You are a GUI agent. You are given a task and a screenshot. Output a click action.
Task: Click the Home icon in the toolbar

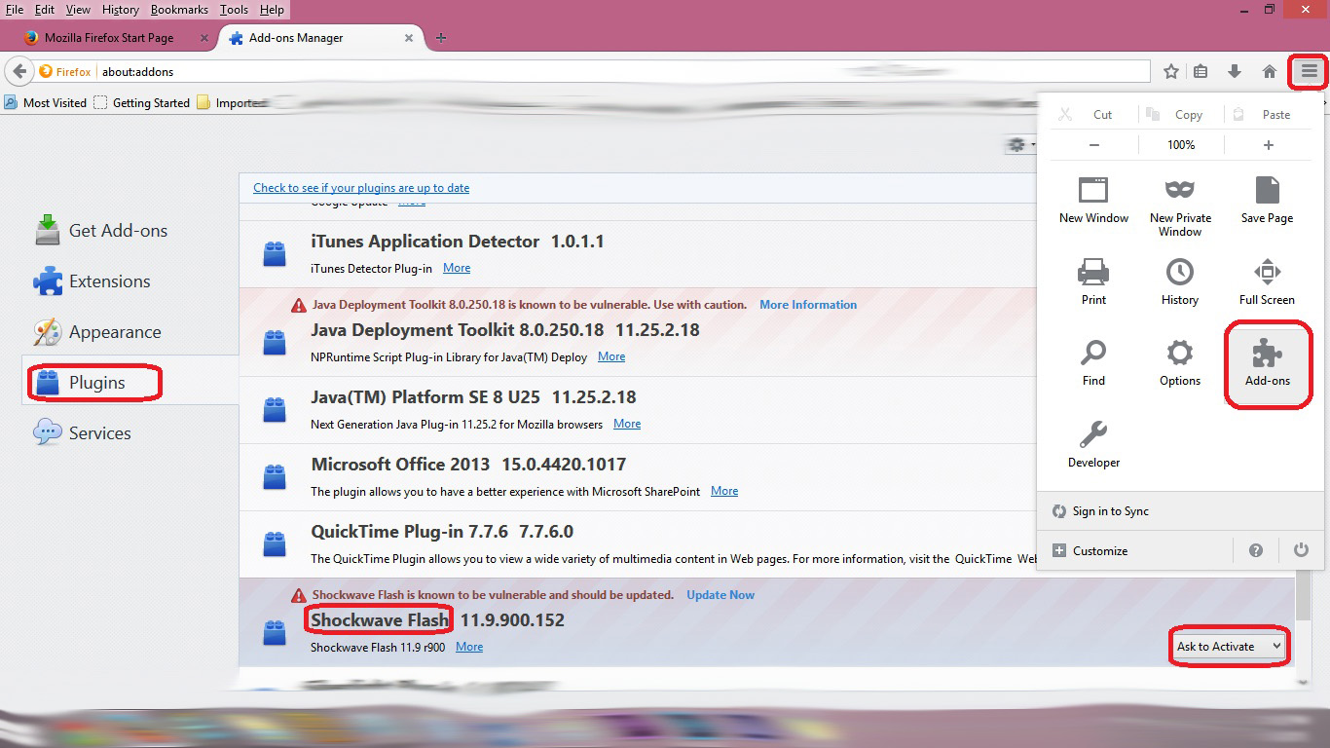click(x=1270, y=71)
